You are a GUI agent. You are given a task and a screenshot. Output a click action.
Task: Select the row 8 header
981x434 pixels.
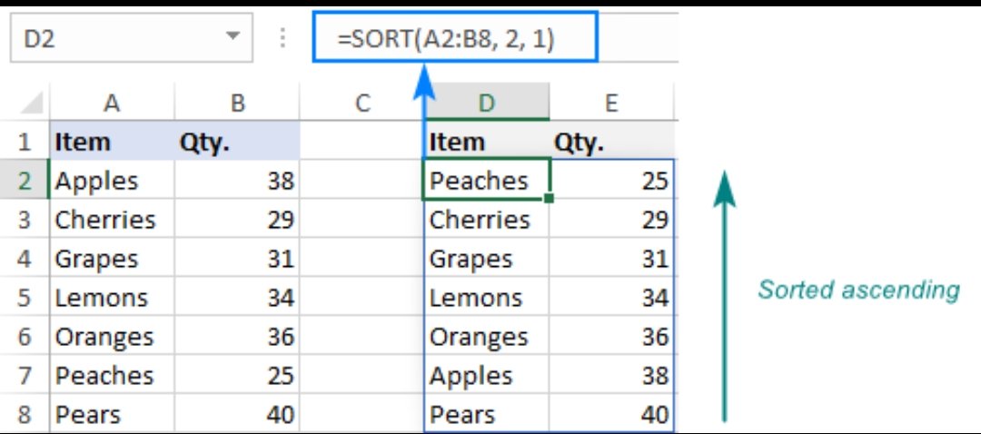(x=25, y=415)
